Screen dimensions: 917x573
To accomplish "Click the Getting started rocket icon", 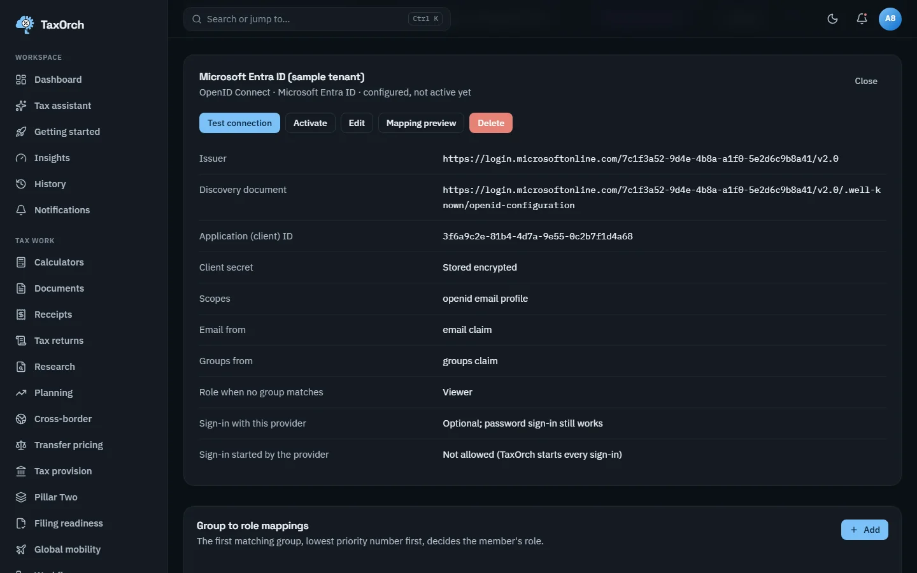I will pyautogui.click(x=21, y=132).
